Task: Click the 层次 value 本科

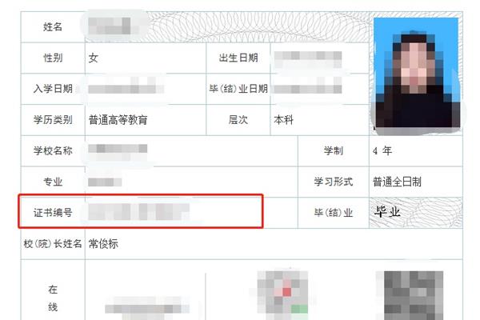Action: tap(283, 120)
